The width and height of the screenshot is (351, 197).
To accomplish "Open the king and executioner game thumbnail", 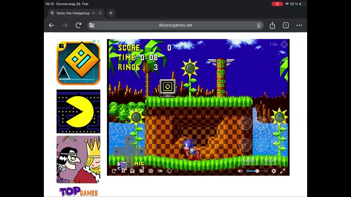I will (x=78, y=159).
